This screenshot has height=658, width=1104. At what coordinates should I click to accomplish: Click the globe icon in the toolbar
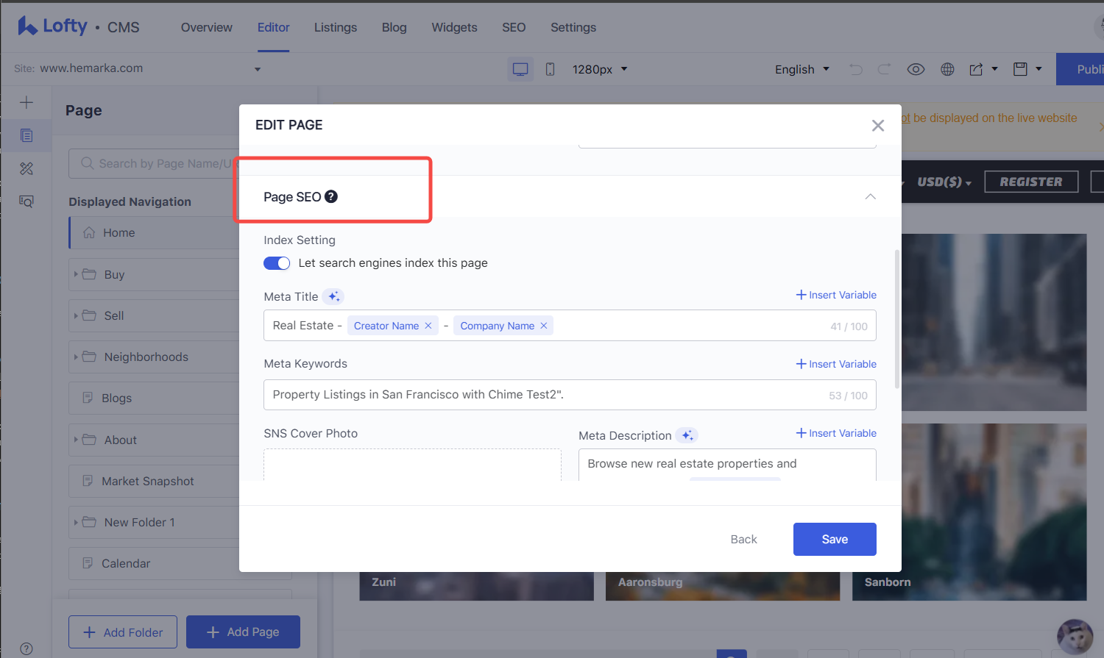coord(947,69)
